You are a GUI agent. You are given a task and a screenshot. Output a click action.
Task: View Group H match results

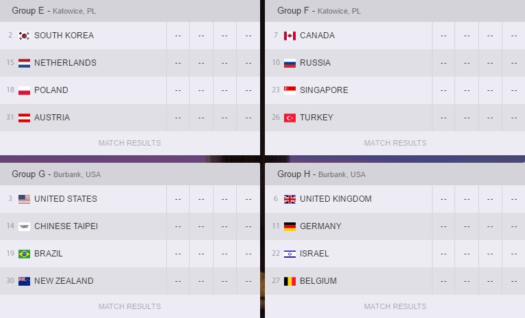[395, 306]
